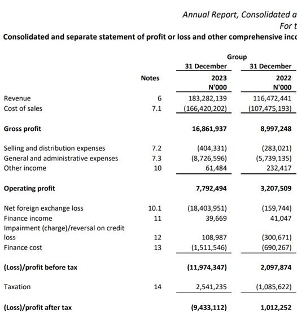Click note reference 7.3 for administrative expenses
The height and width of the screenshot is (314, 297).
(156, 158)
